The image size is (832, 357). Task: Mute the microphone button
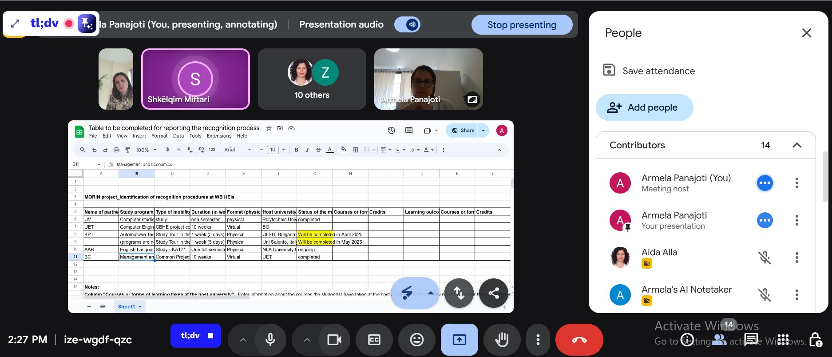pos(270,340)
